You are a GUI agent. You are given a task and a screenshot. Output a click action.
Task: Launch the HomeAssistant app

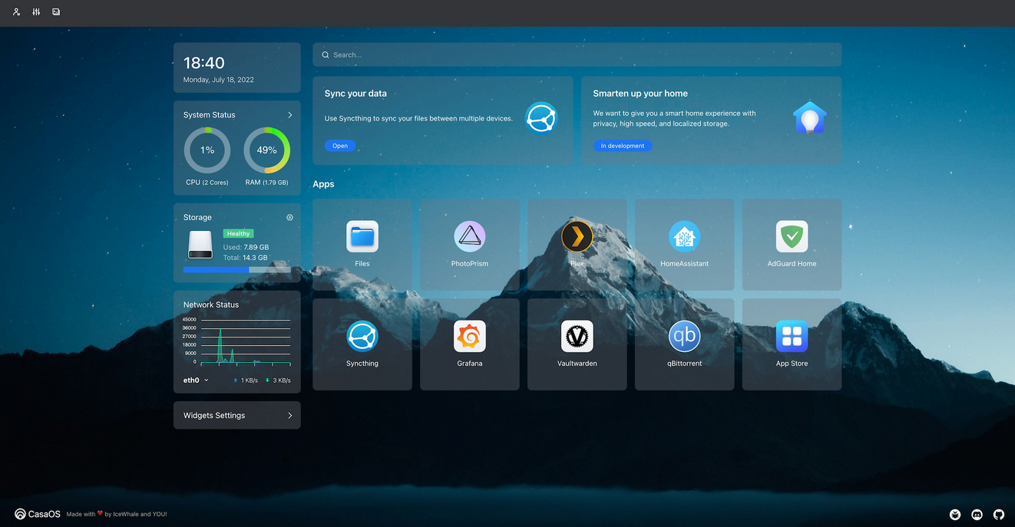tap(684, 237)
